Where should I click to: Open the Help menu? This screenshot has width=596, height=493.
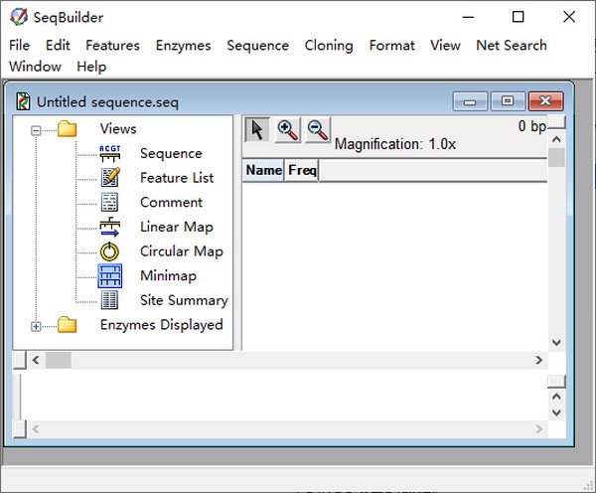tap(91, 67)
